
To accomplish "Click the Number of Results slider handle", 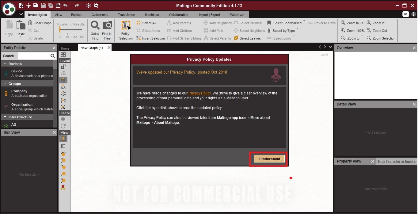I will (60, 30).
